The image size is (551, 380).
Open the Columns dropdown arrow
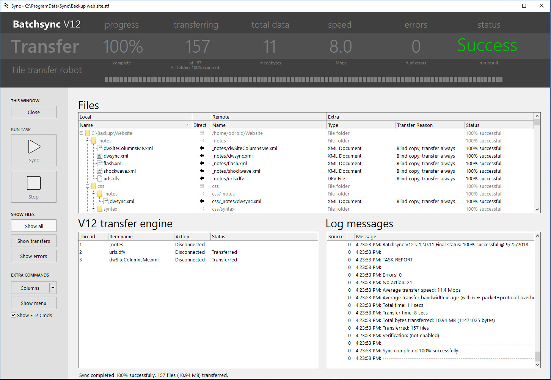53,288
